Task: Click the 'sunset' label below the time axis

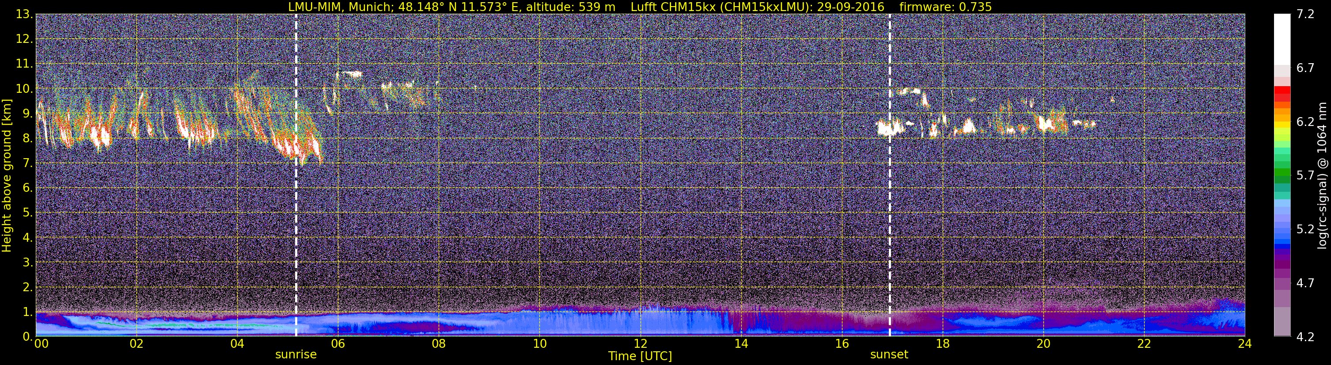Action: click(x=889, y=355)
